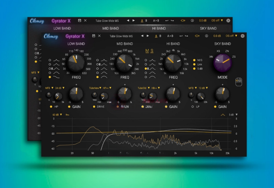Open Mid Band HP routing dropdown

coord(107,88)
